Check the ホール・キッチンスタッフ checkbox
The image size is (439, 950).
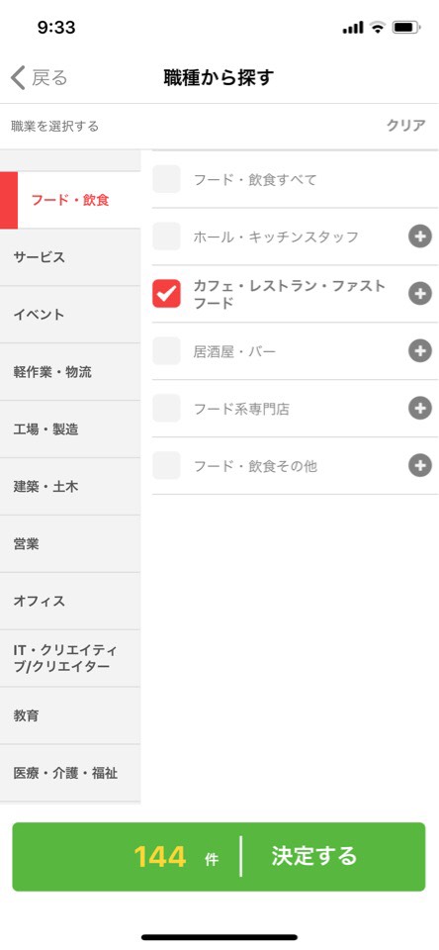(166, 237)
